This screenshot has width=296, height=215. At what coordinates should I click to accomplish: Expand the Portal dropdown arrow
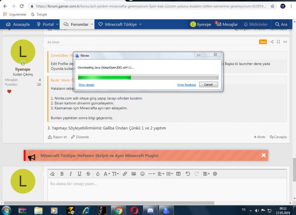57,24
